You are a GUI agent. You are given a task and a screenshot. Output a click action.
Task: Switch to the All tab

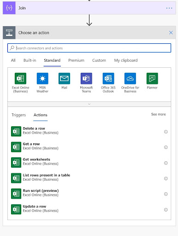13,60
